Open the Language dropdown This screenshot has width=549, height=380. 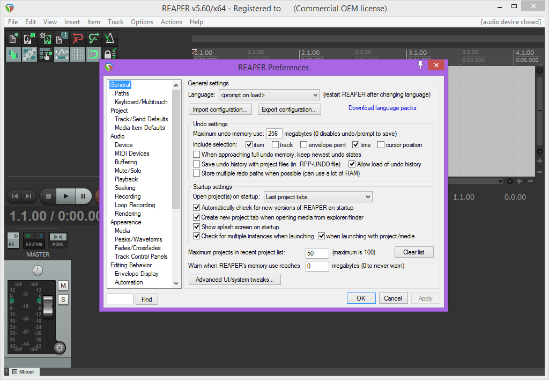[269, 95]
